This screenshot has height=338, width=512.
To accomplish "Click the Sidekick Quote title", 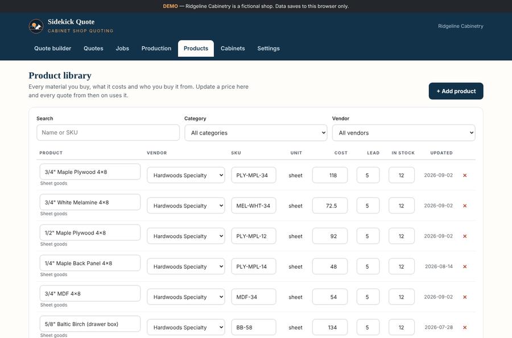I will [x=71, y=22].
